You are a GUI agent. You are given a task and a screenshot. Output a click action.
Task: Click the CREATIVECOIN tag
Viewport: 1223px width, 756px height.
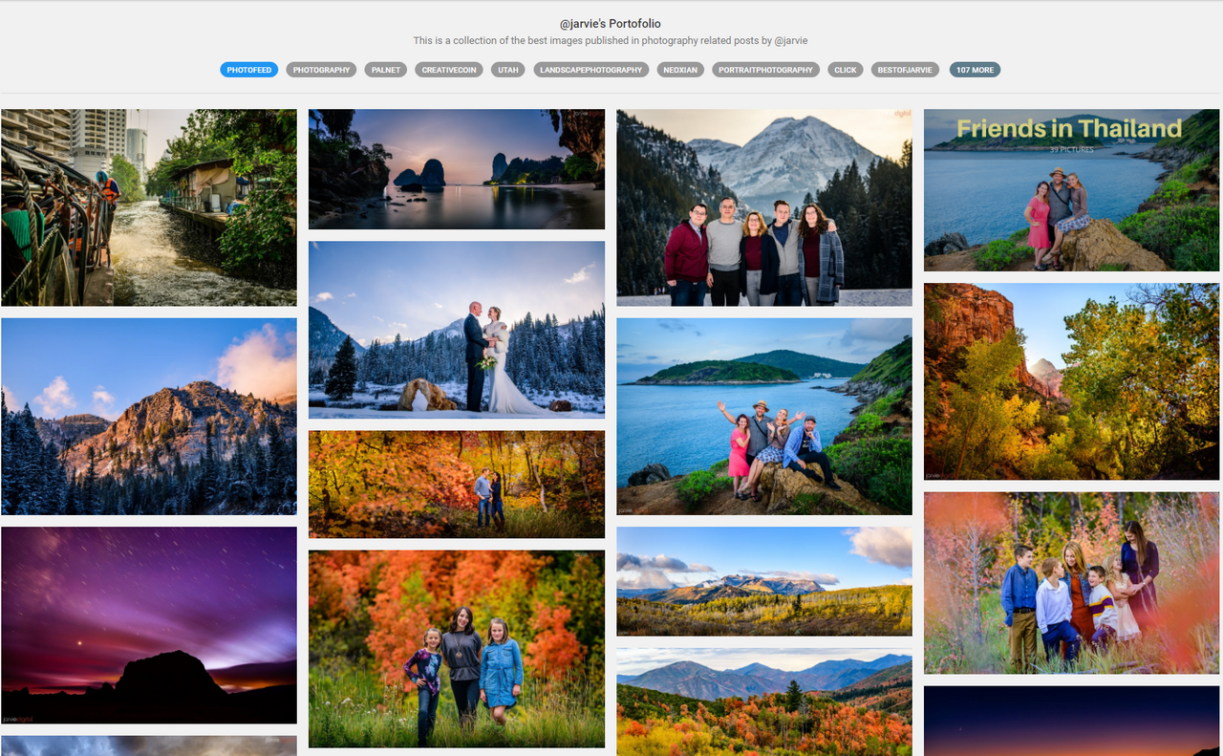(x=449, y=70)
